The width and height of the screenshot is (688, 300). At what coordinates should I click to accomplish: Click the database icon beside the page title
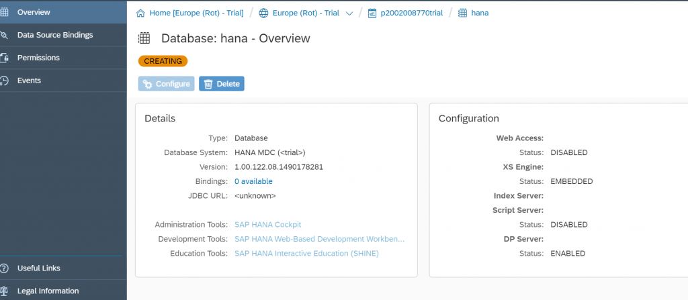(x=144, y=38)
